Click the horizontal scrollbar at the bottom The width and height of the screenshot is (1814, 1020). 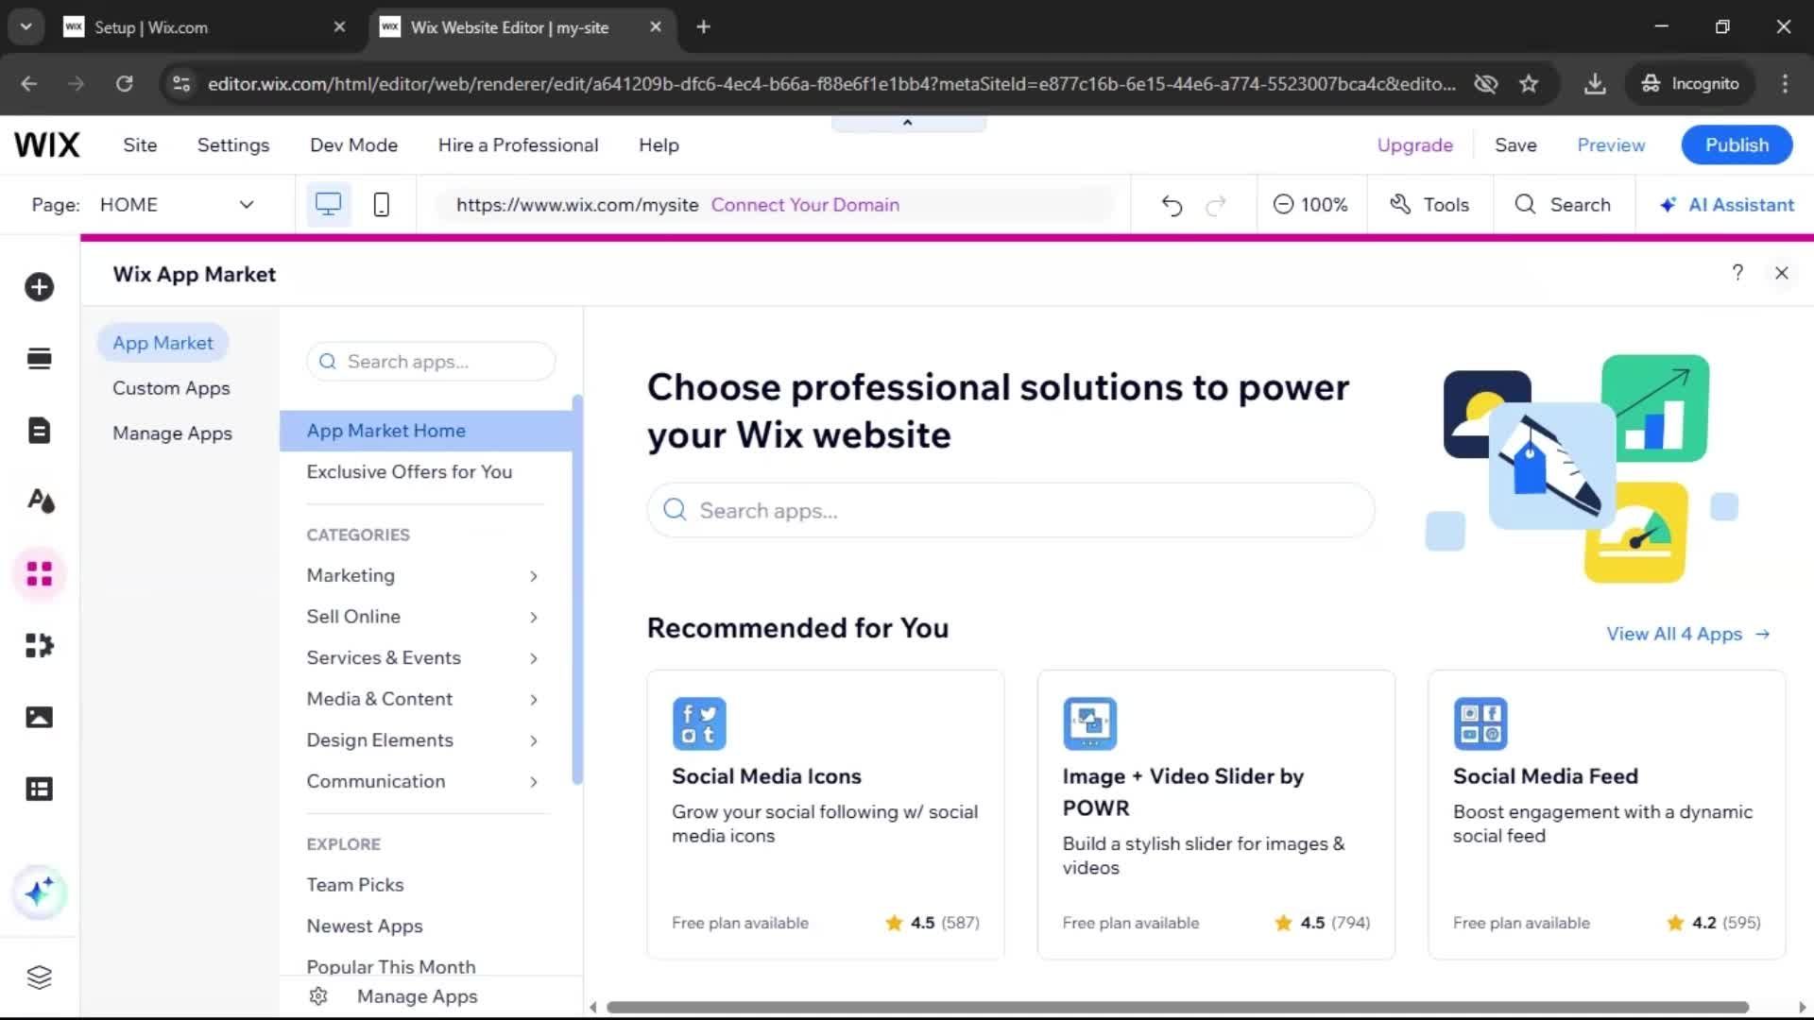(x=1177, y=1007)
